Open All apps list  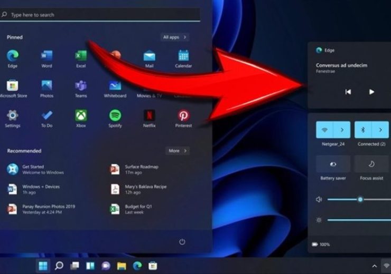pyautogui.click(x=175, y=37)
